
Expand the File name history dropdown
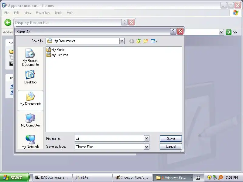coord(147,139)
